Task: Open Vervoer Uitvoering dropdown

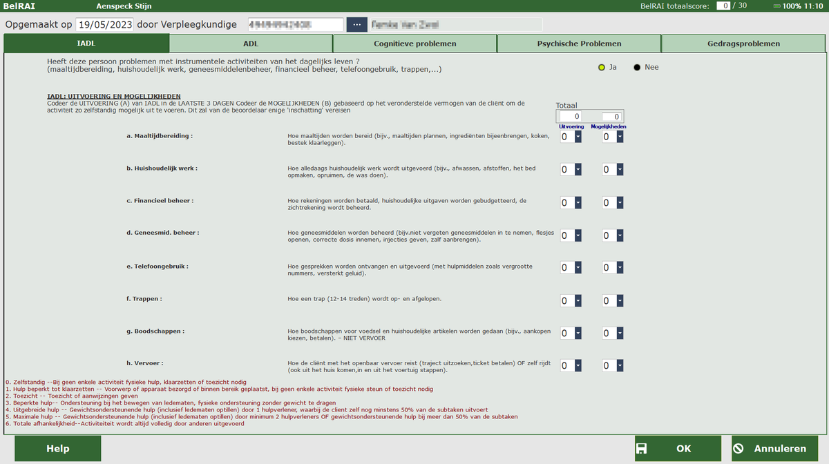Action: point(578,366)
